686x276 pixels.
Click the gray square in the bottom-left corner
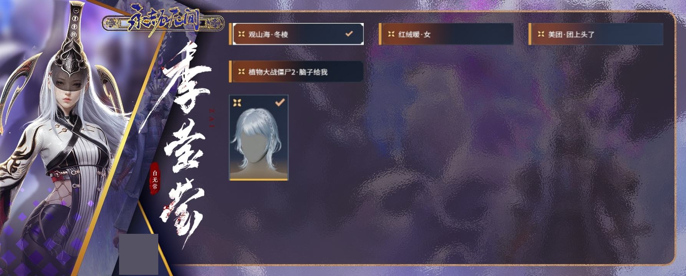point(138,254)
